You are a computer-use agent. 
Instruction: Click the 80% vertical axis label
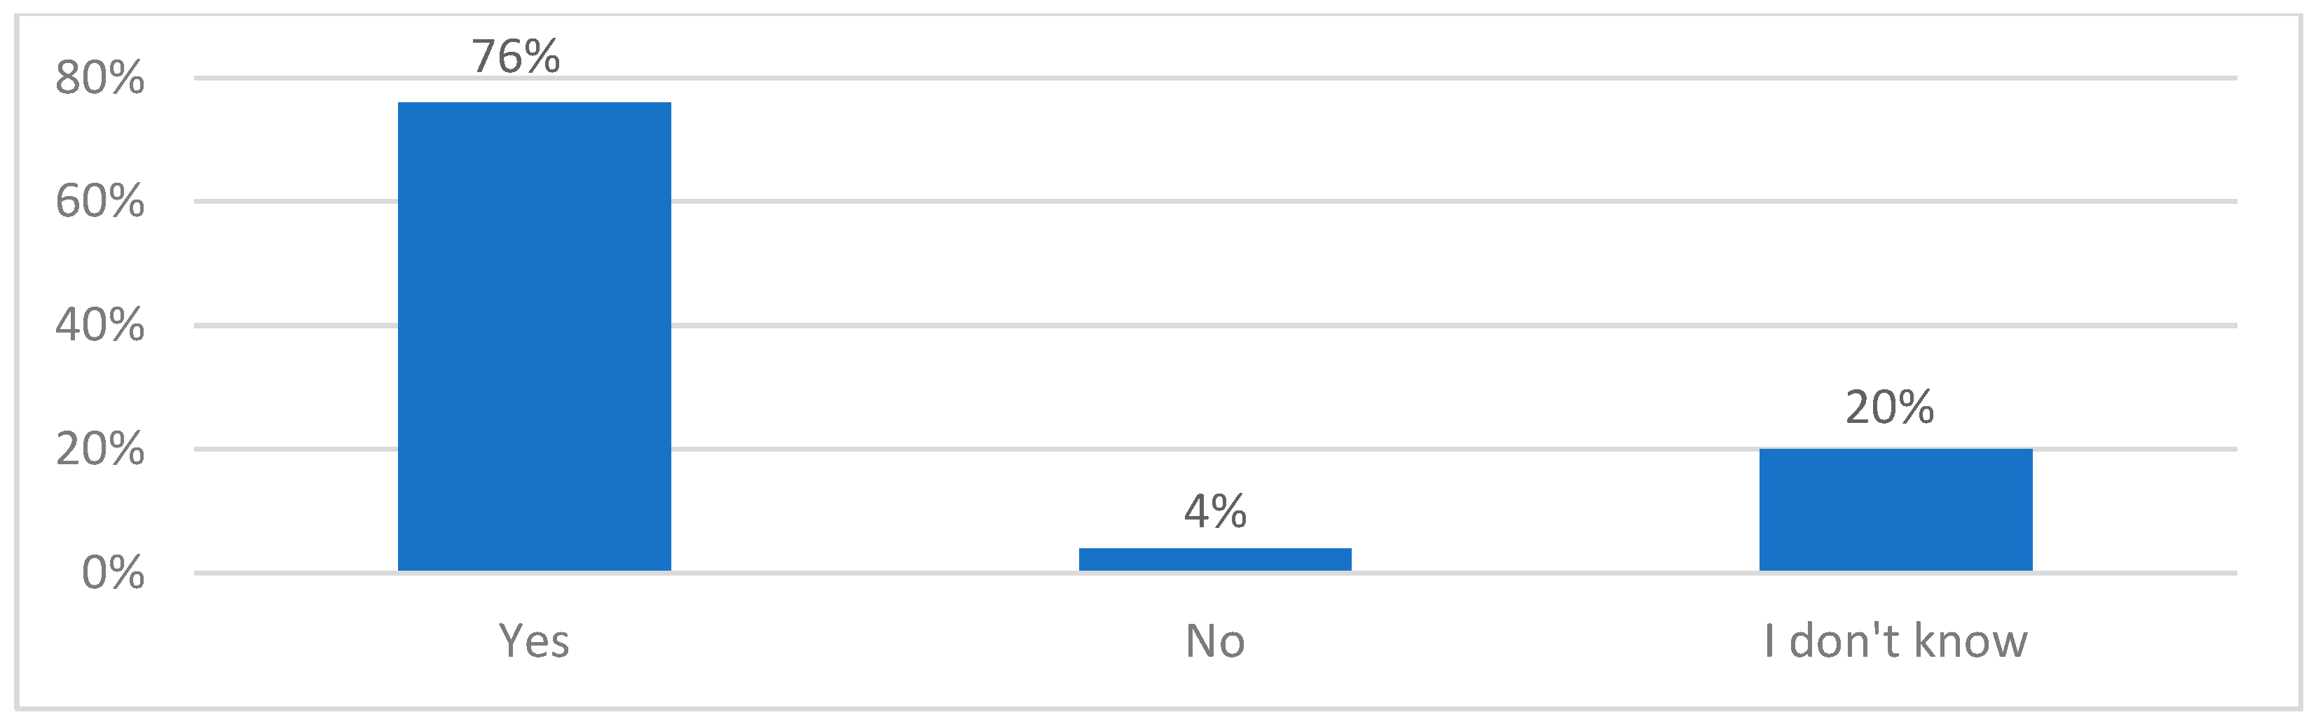(x=99, y=78)
